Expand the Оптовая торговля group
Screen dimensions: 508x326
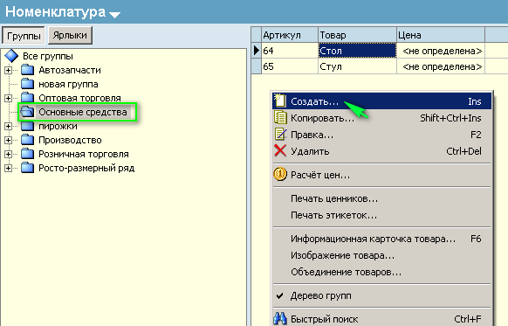click(x=8, y=98)
